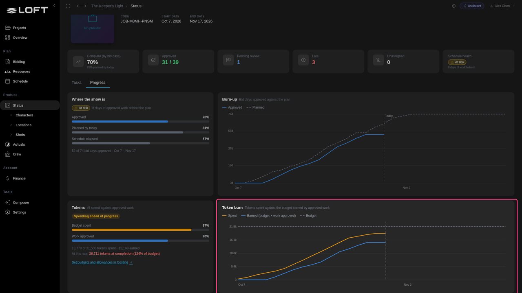The image size is (522, 293).
Task: Follow the Set budgets in Costing link
Action: click(102, 262)
